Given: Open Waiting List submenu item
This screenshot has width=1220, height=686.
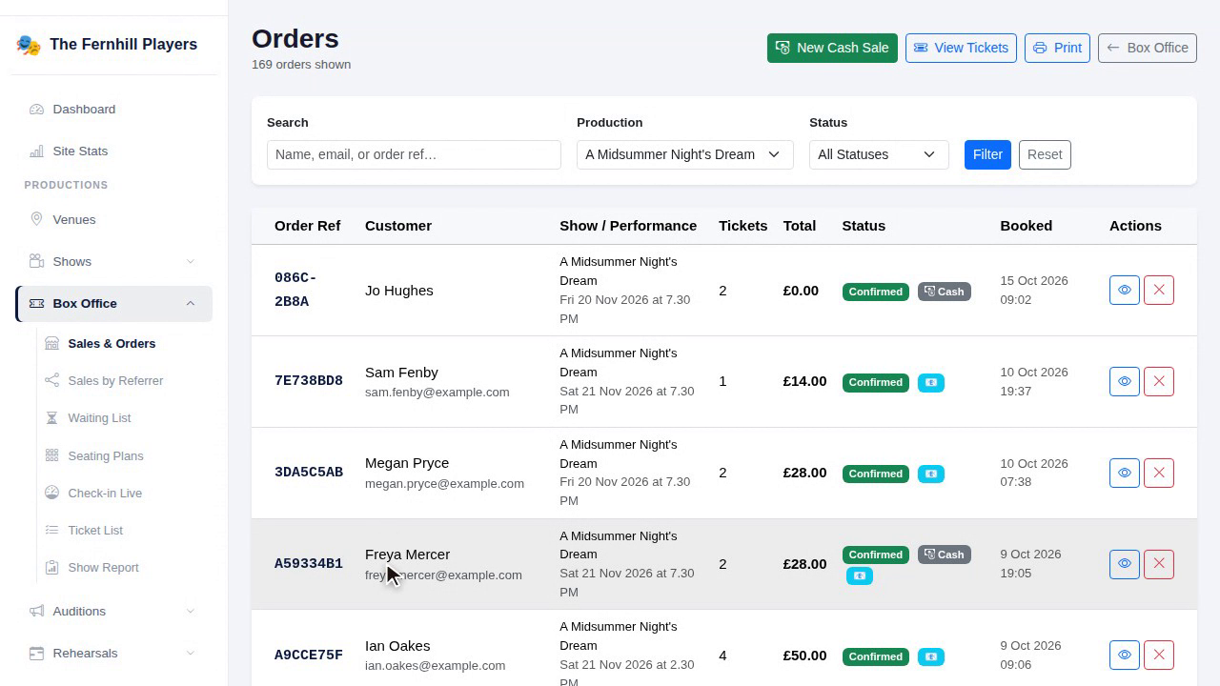Looking at the screenshot, I should pos(125,418).
